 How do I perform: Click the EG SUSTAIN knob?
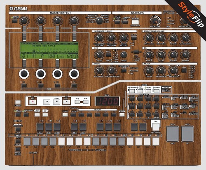[173, 55]
